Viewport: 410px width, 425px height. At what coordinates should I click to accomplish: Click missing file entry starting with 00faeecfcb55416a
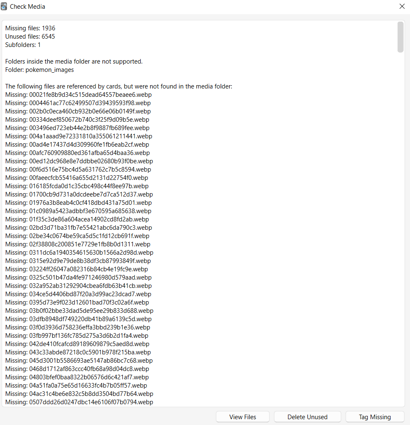77,178
